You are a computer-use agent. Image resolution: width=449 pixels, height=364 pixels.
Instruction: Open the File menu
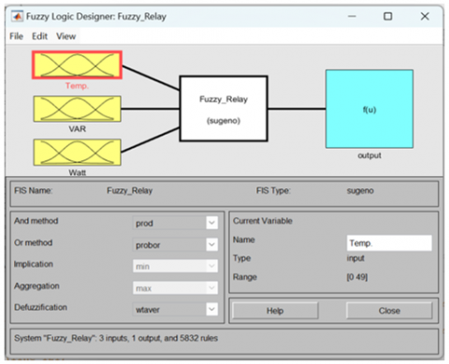(16, 36)
